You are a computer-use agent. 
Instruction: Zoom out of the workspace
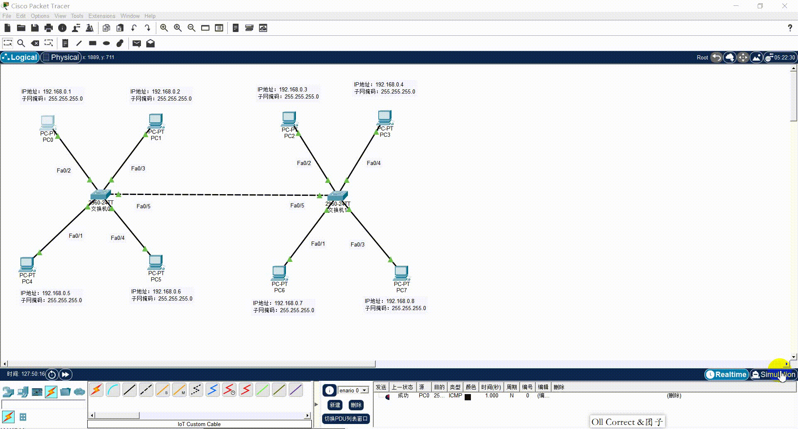(192, 28)
